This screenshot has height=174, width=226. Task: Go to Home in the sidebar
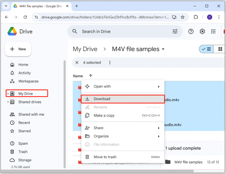[23, 65]
